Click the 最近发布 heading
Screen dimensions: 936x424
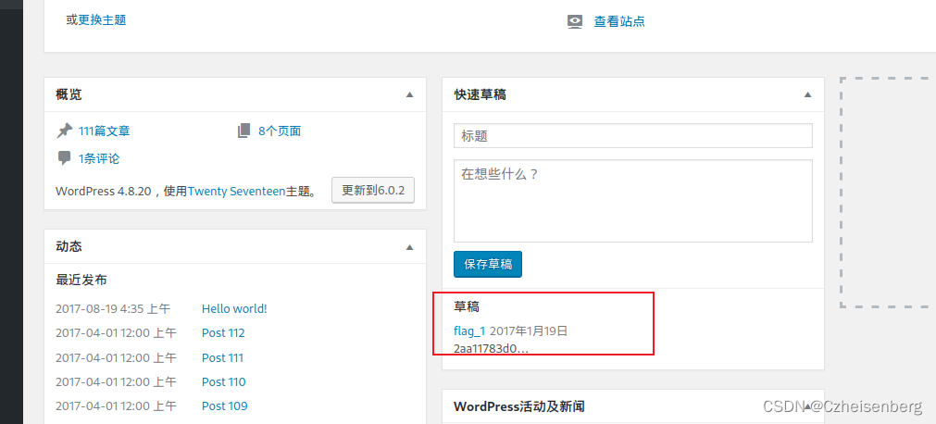tap(81, 280)
